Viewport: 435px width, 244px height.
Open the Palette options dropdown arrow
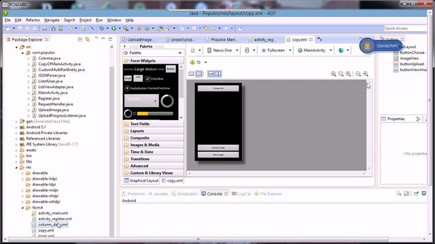[180, 53]
